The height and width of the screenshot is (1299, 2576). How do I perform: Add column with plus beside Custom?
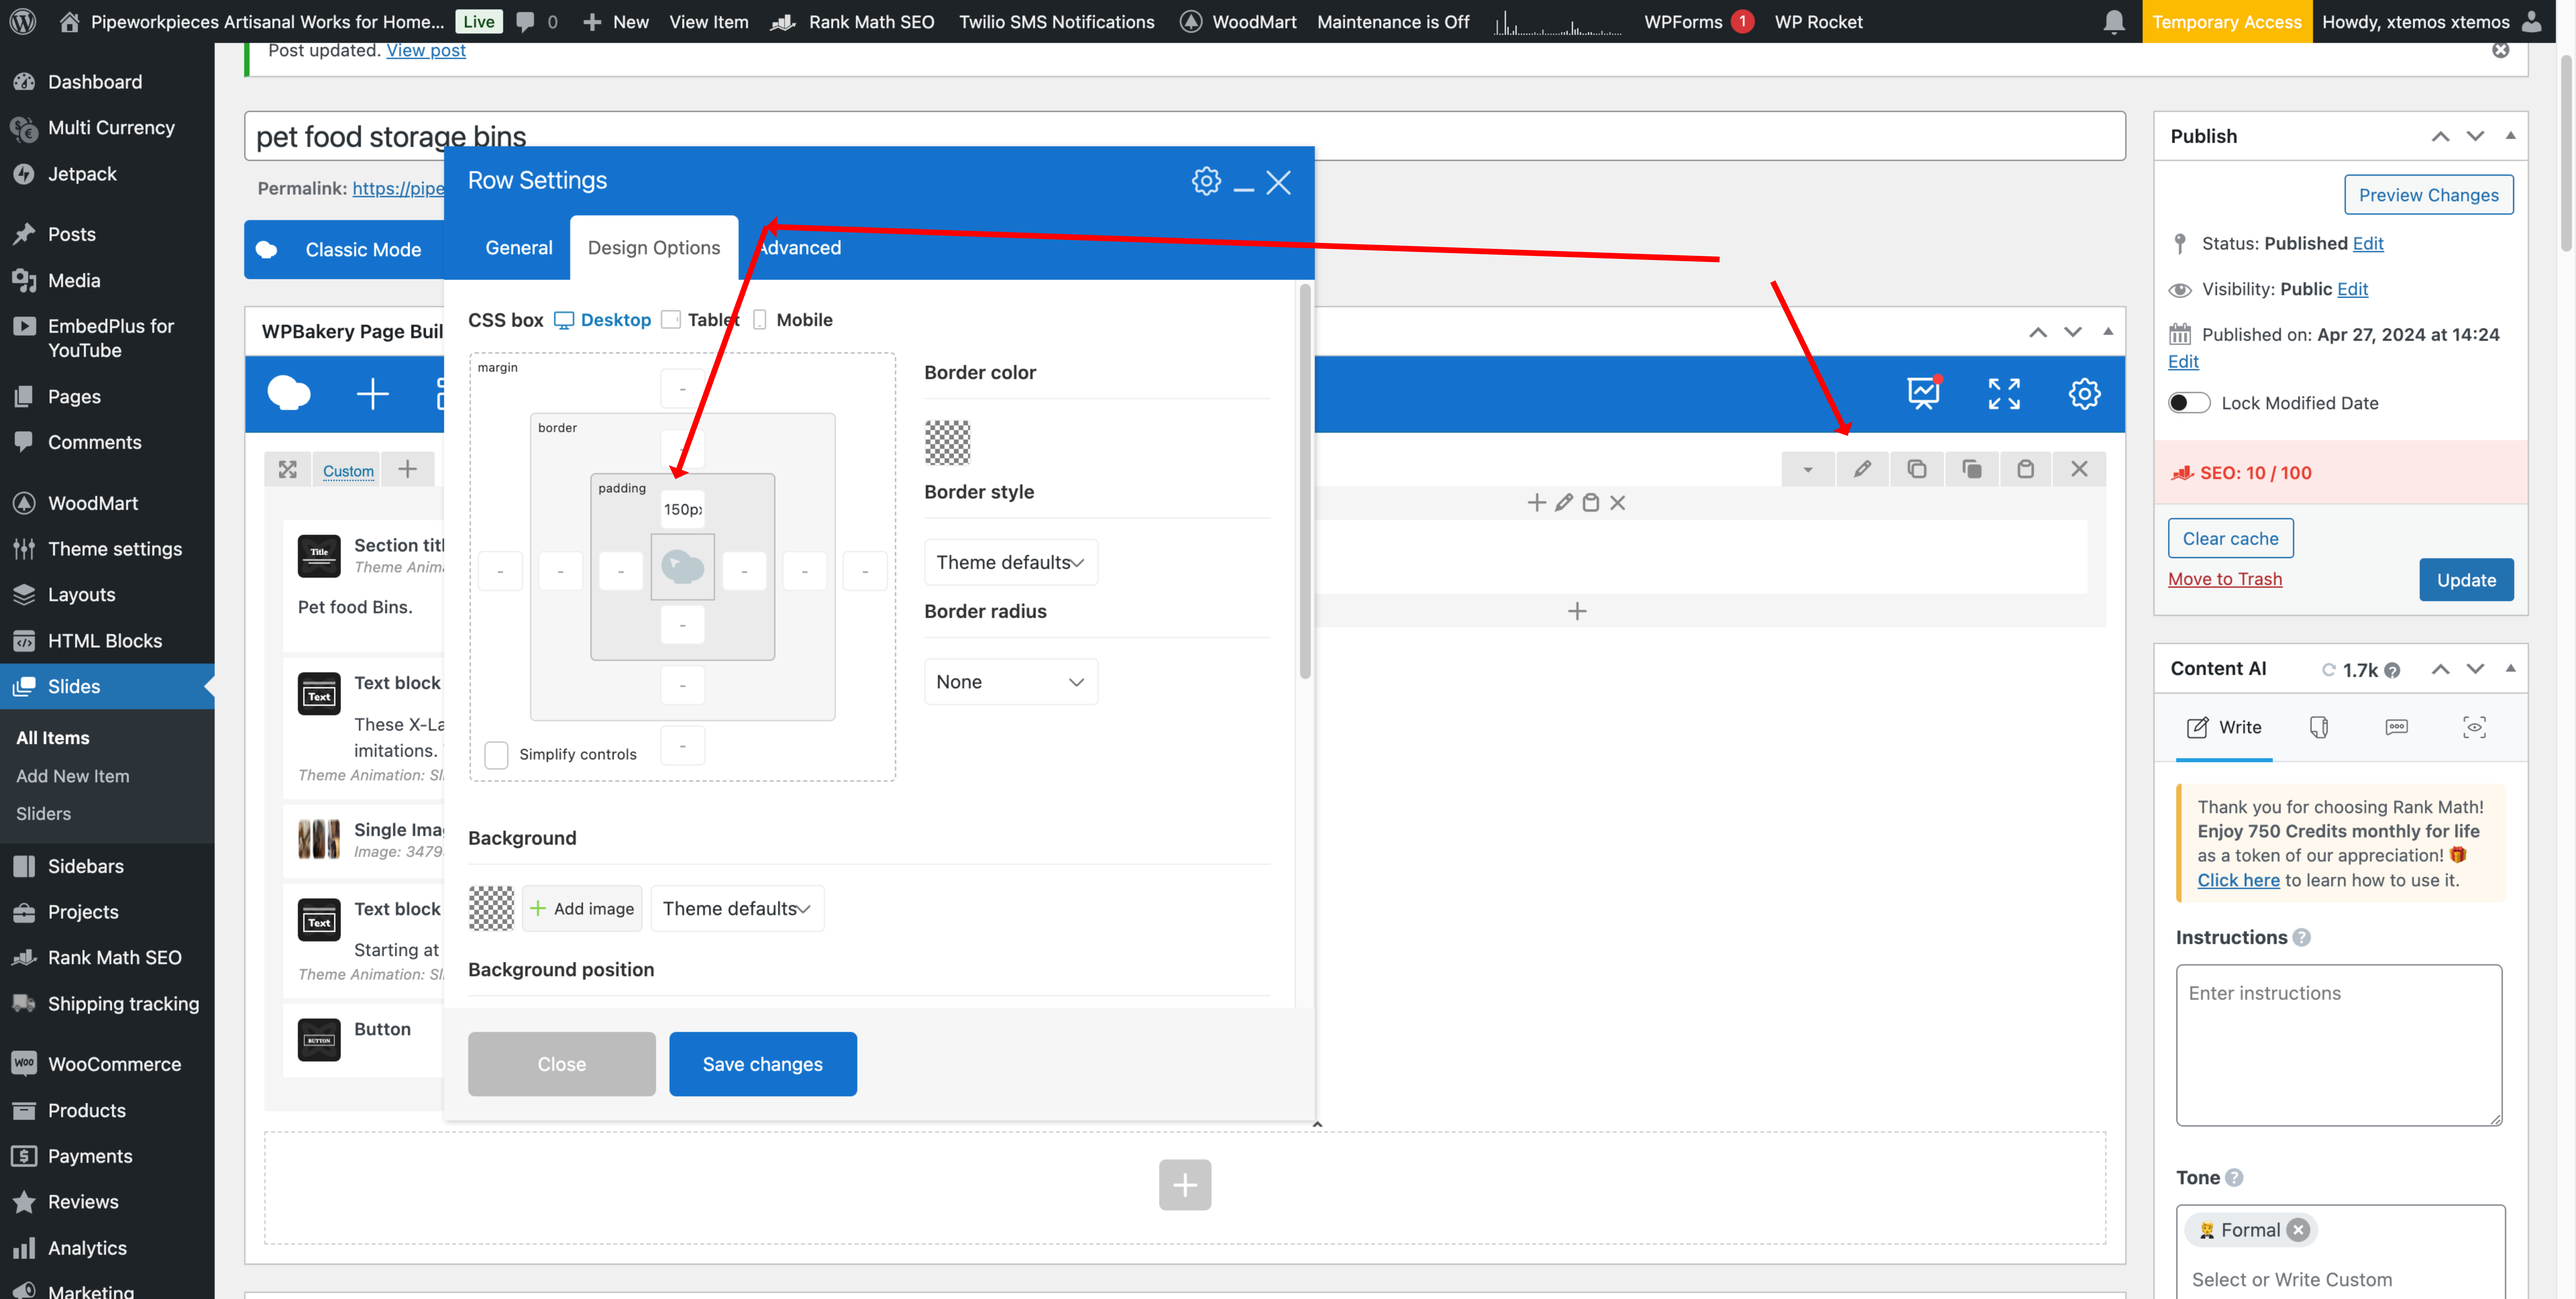pyautogui.click(x=407, y=469)
